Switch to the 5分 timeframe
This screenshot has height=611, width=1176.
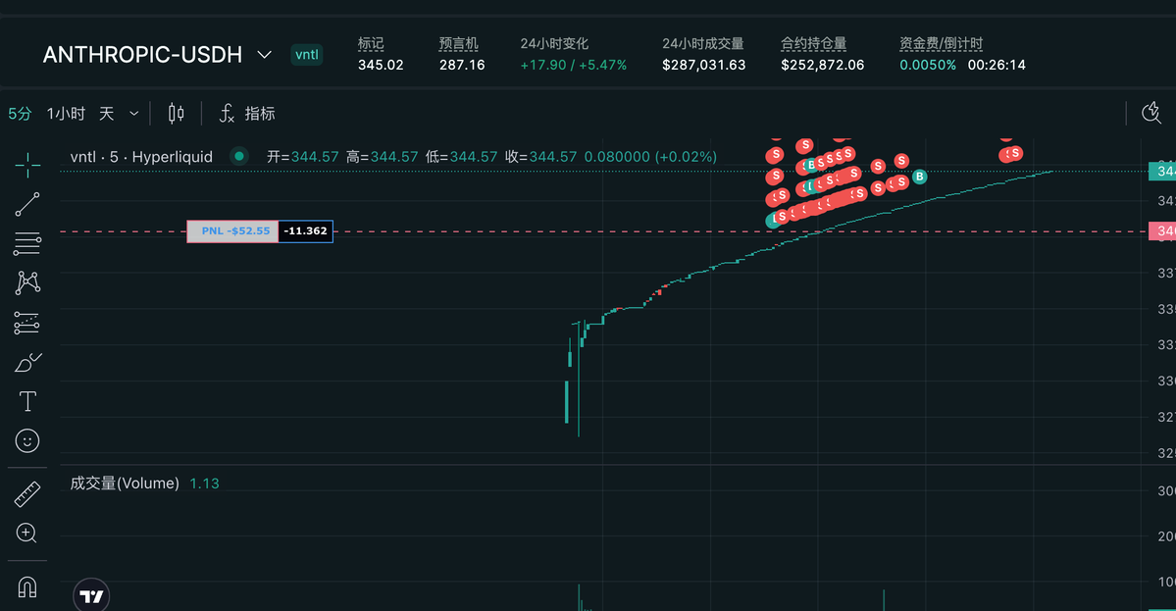21,113
